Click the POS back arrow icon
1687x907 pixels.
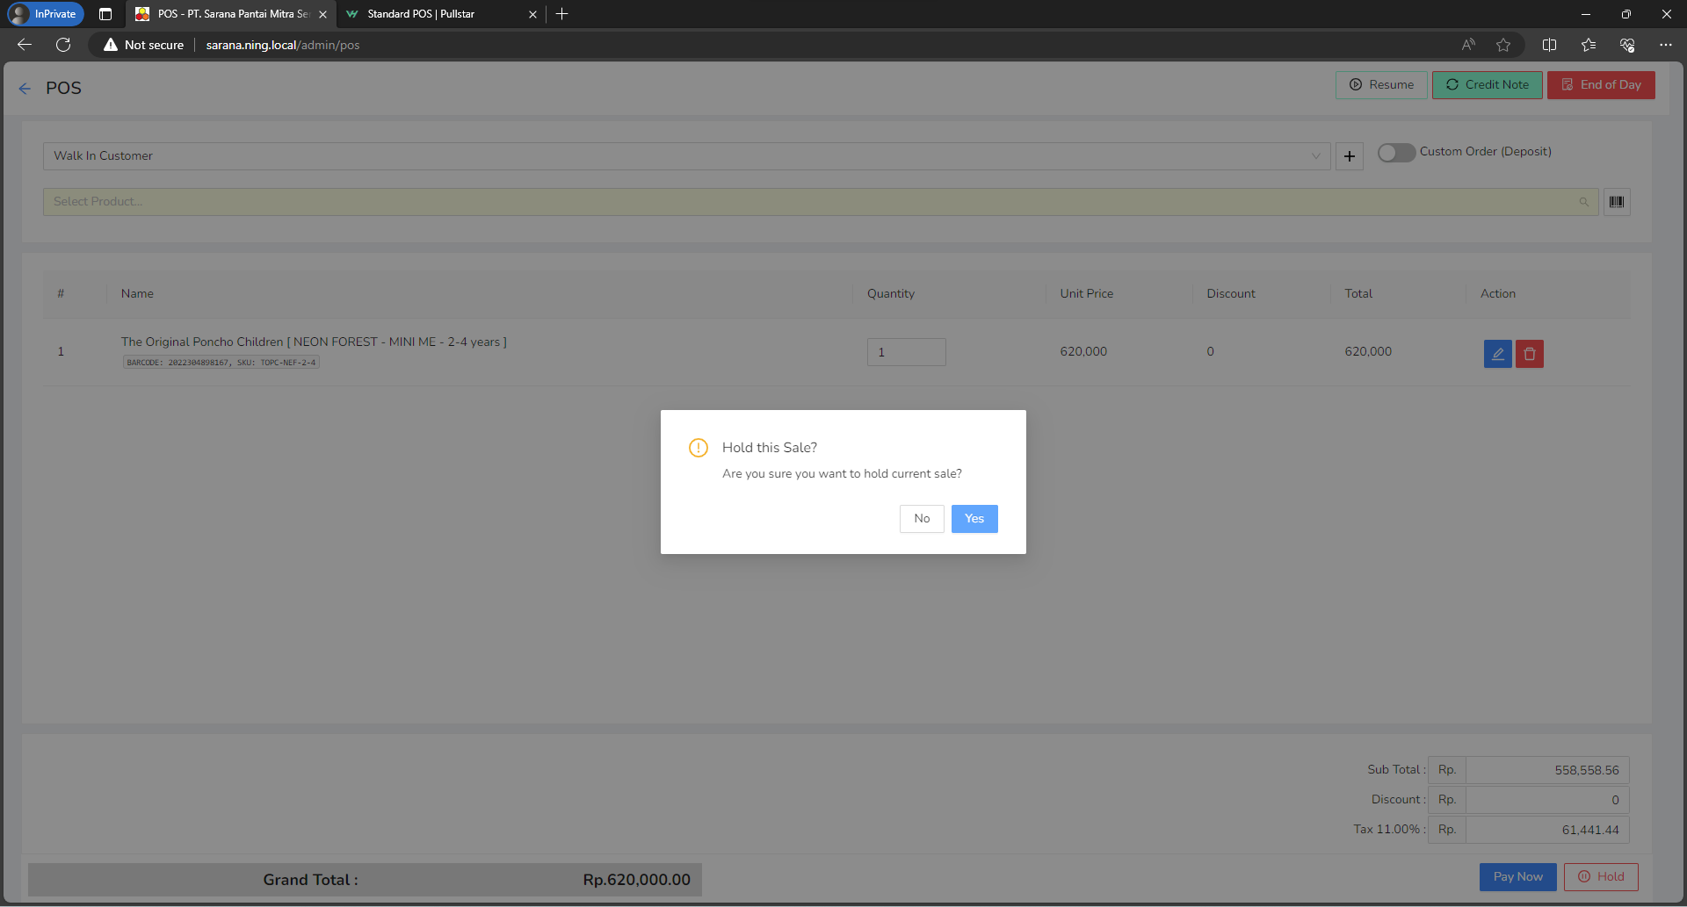click(25, 89)
